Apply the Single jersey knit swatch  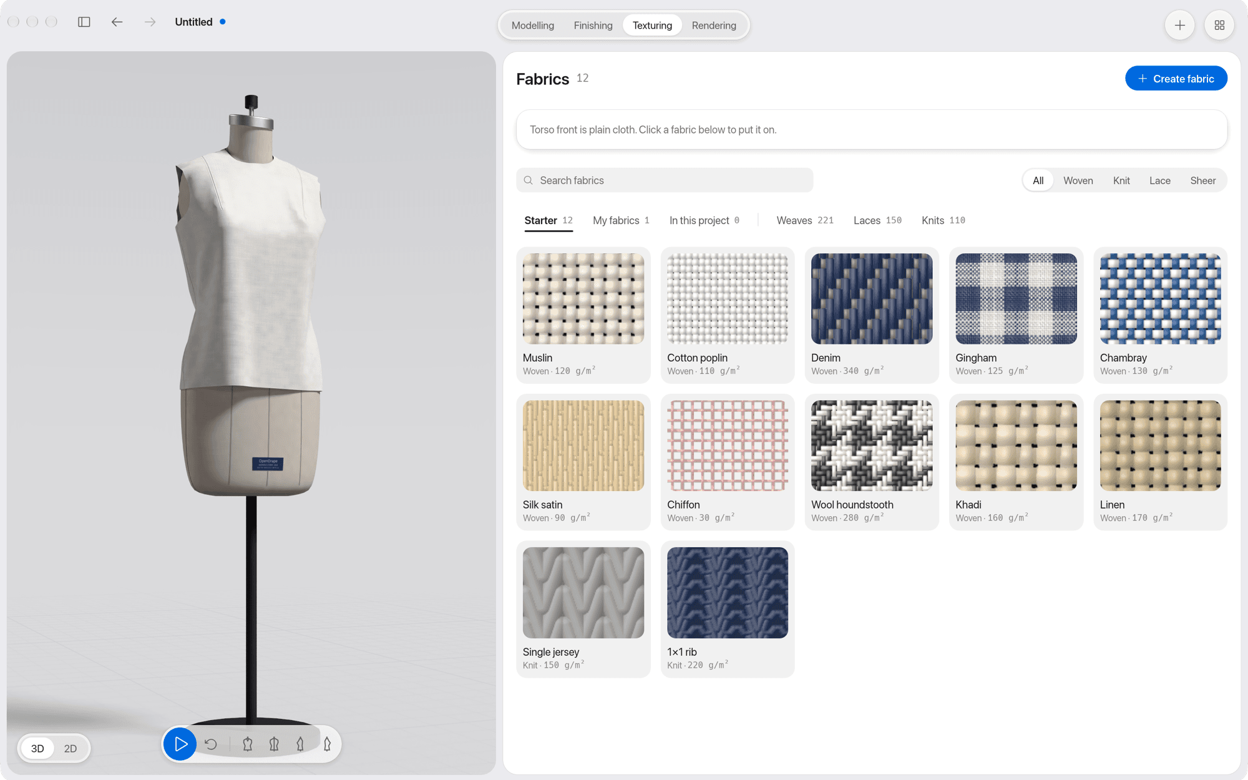[583, 609]
